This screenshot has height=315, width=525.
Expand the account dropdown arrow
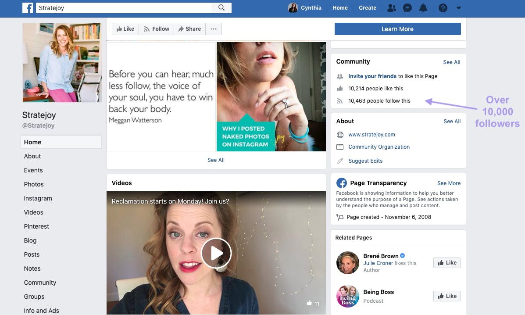pos(459,8)
